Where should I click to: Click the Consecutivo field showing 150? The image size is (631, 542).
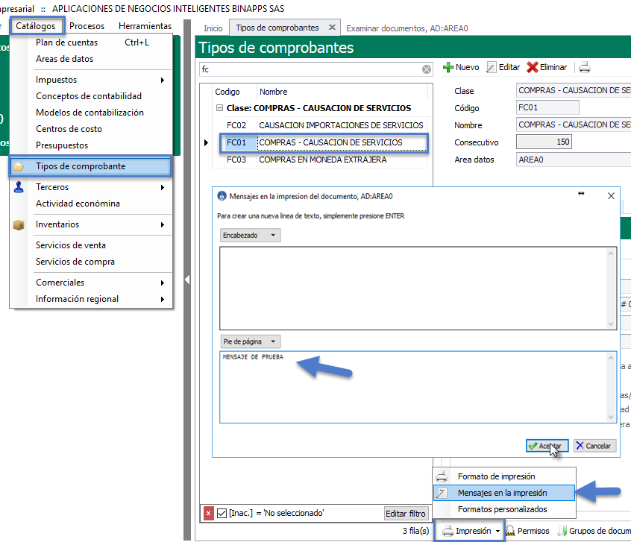click(544, 142)
